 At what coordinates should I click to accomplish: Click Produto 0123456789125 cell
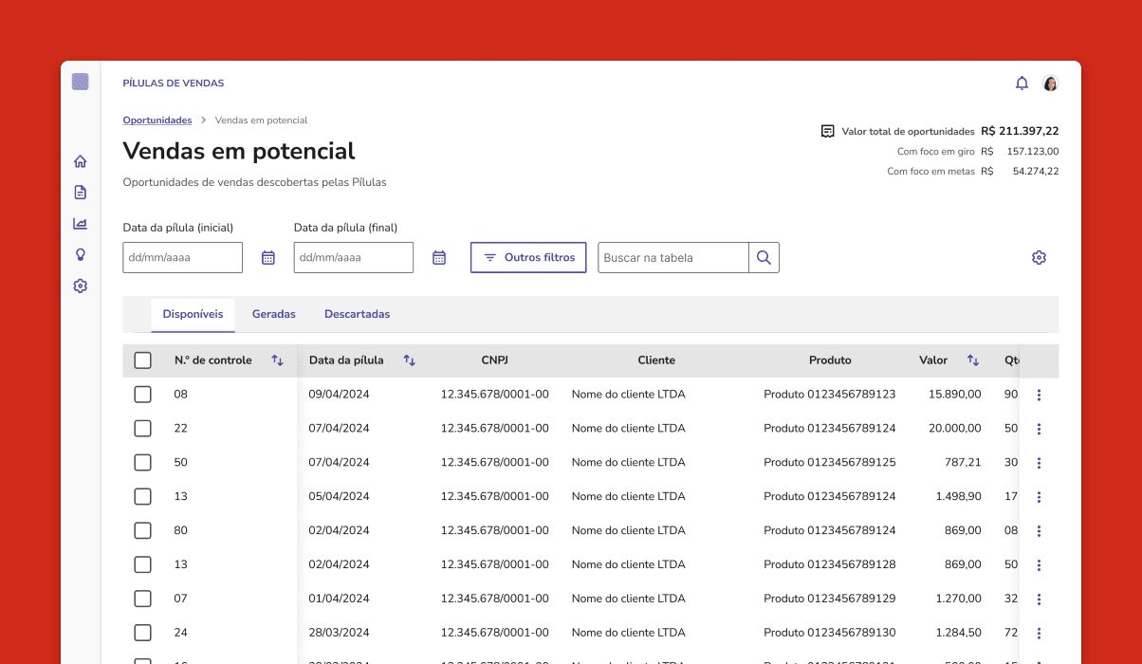click(830, 463)
